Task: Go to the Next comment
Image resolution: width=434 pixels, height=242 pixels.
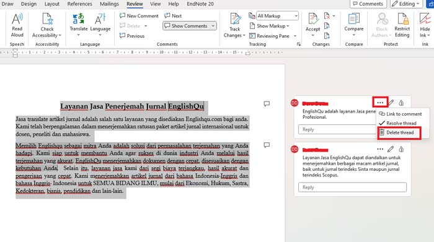Action: (x=173, y=15)
